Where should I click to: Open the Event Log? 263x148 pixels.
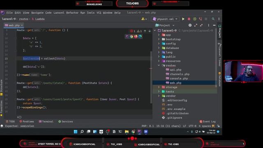click(x=208, y=122)
